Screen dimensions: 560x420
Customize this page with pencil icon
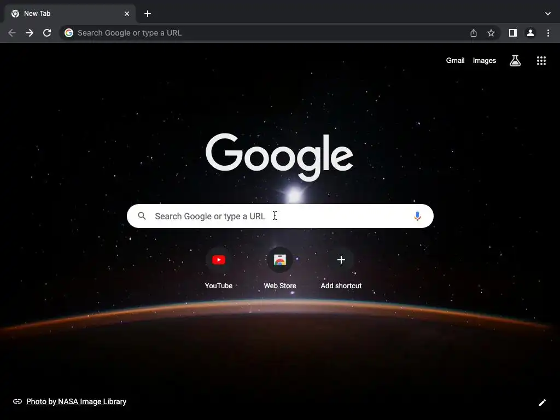[542, 402]
